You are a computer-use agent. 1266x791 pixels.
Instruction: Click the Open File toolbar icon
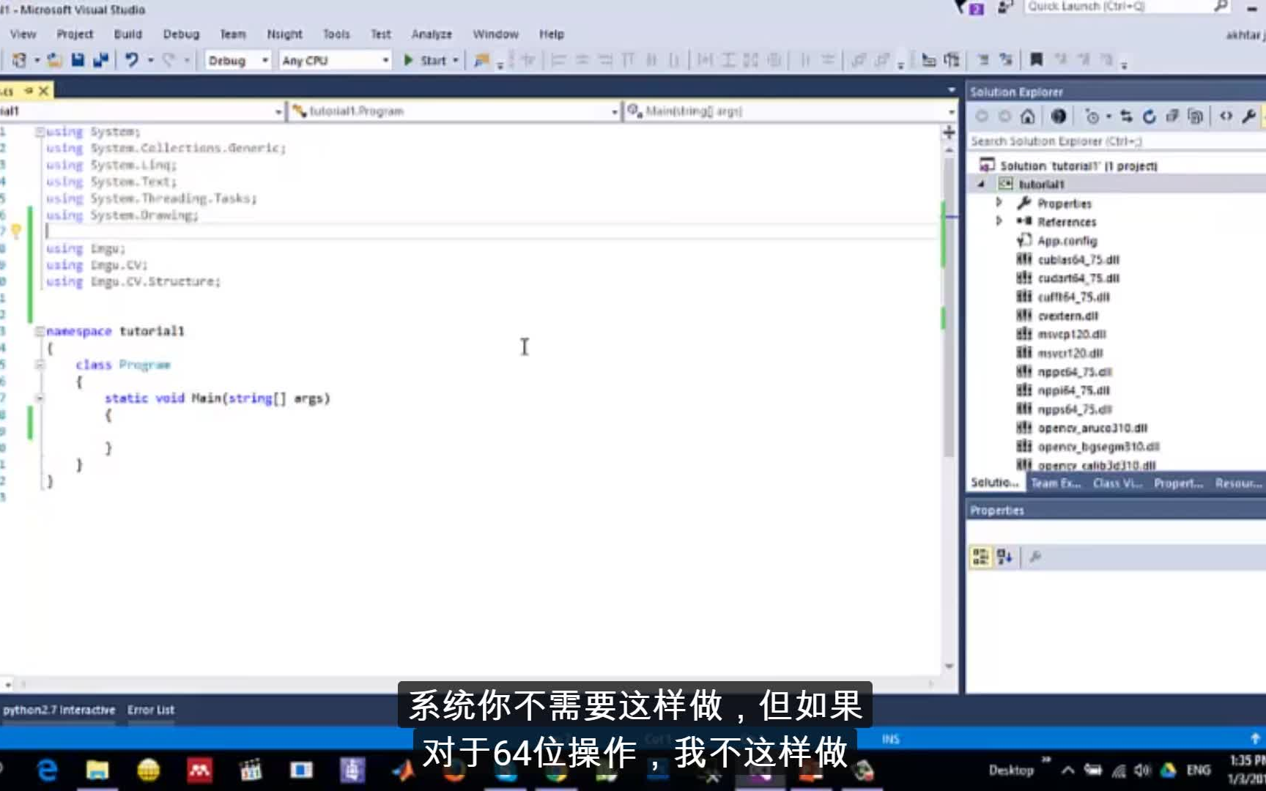coord(54,60)
